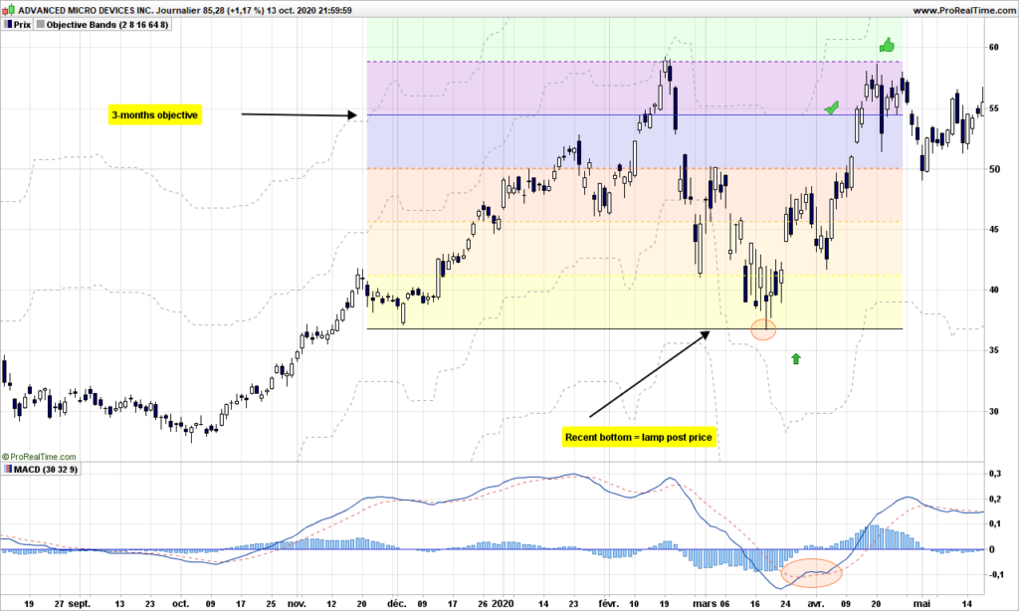Open the Prix label settings
Screen dimensions: 1019x611
[x=22, y=25]
